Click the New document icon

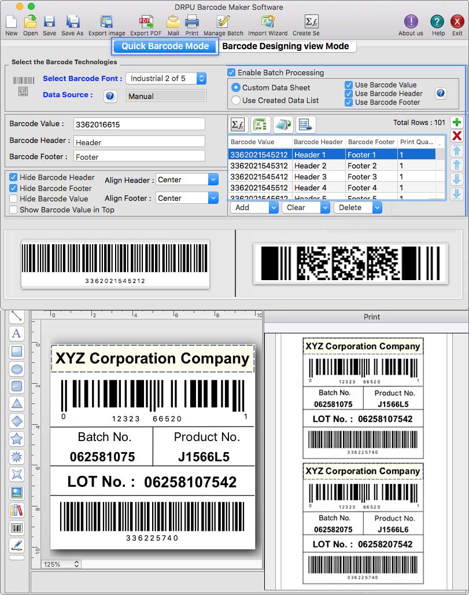click(12, 22)
